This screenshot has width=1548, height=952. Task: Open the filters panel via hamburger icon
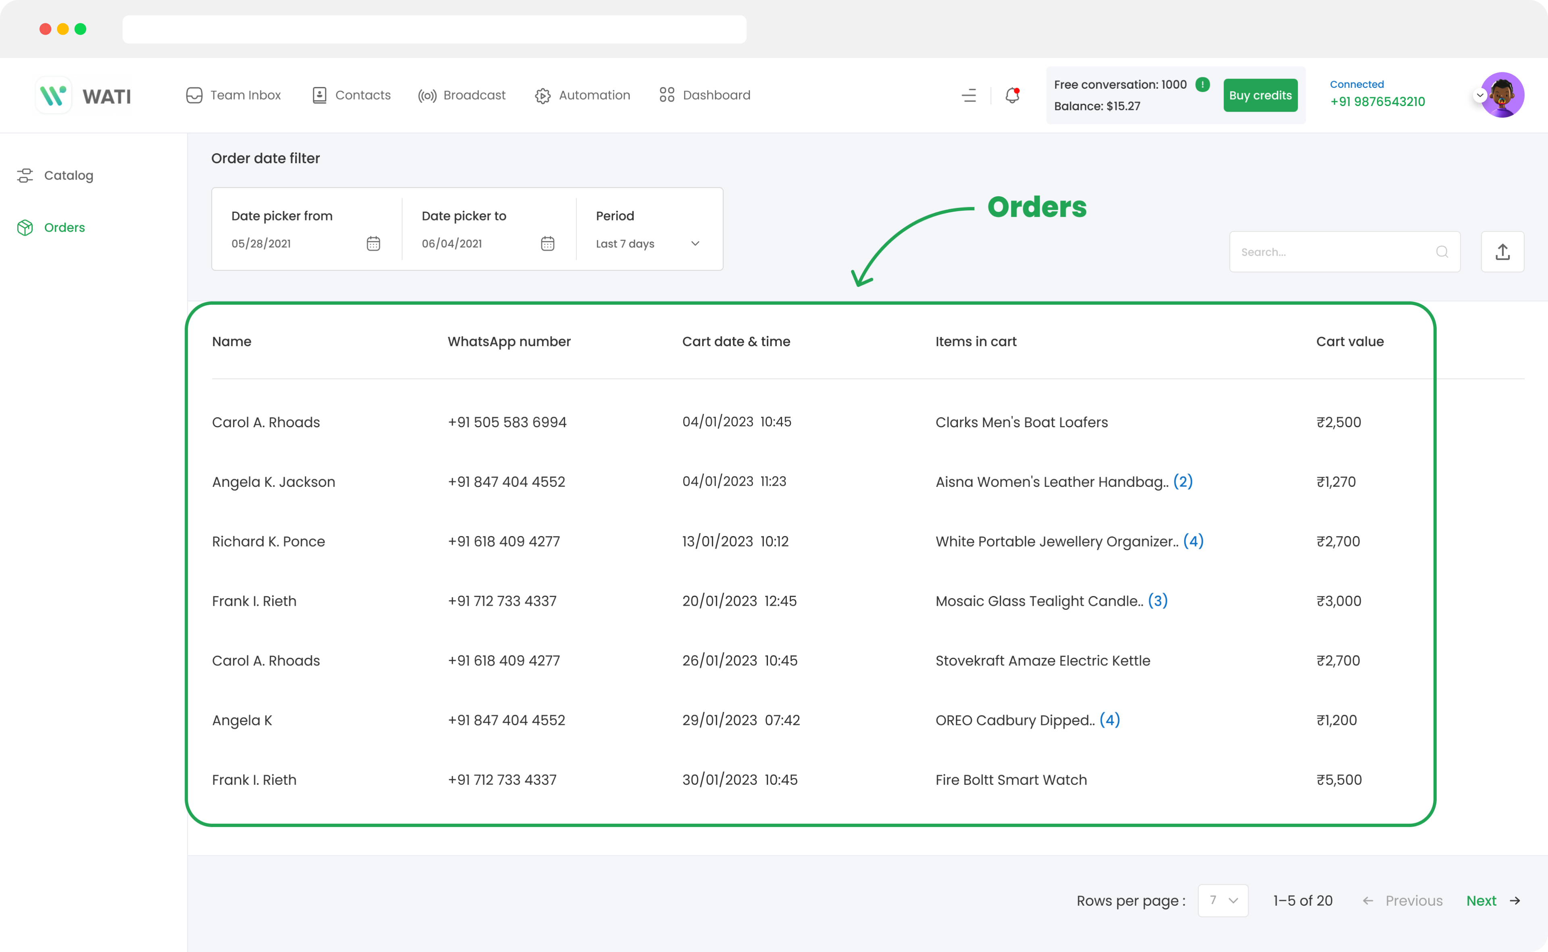969,95
